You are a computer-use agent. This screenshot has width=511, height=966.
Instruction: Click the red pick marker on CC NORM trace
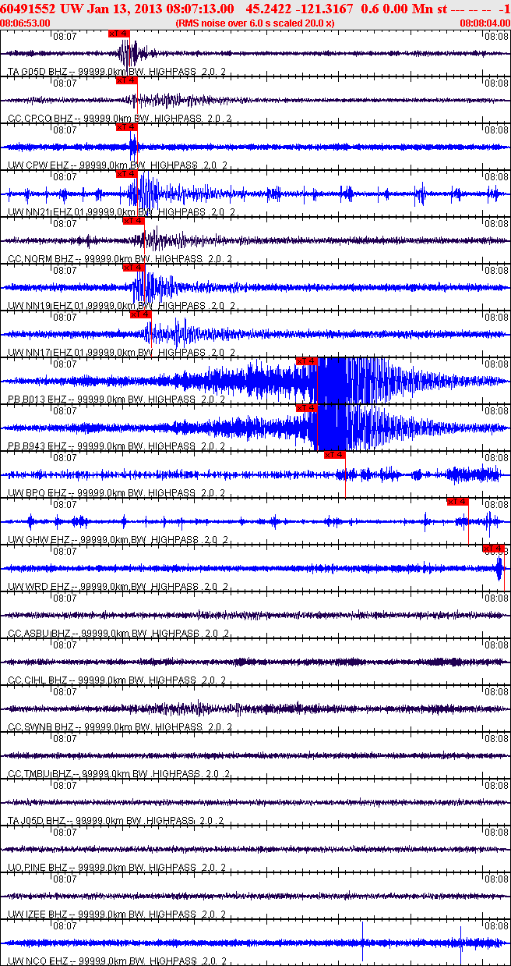[x=133, y=221]
